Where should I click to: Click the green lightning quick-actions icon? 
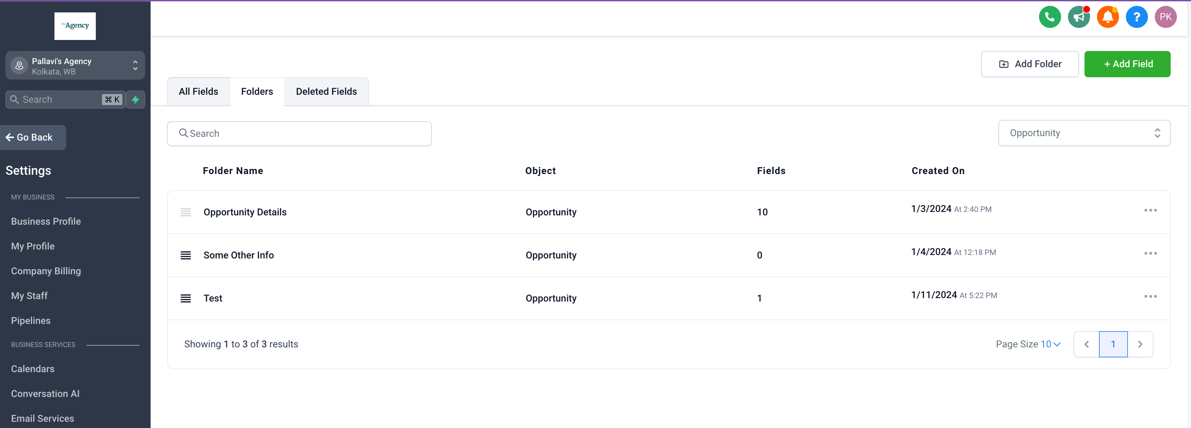tap(135, 99)
